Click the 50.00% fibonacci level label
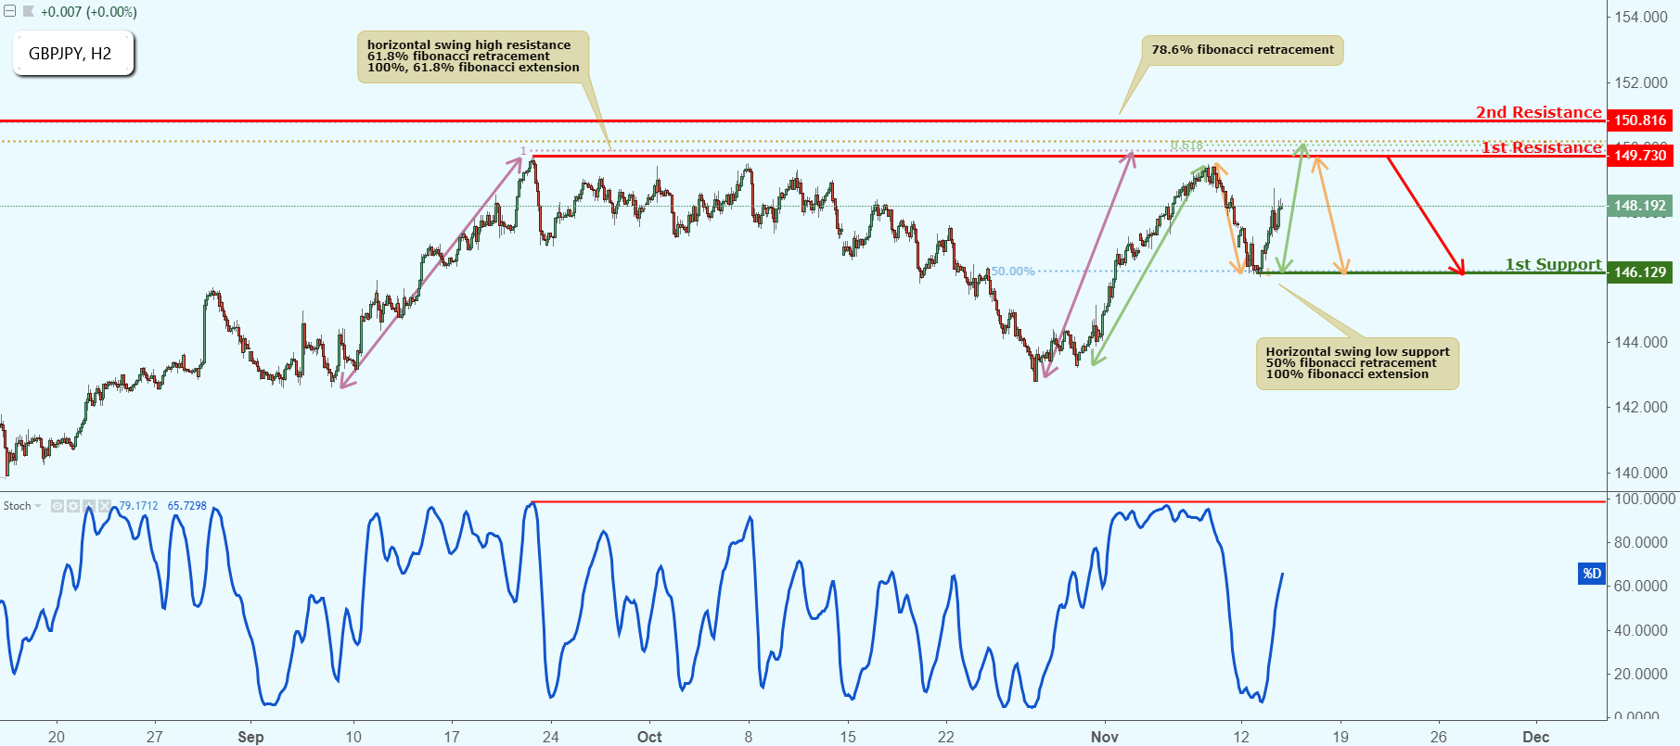The width and height of the screenshot is (1680, 746). (x=1013, y=272)
